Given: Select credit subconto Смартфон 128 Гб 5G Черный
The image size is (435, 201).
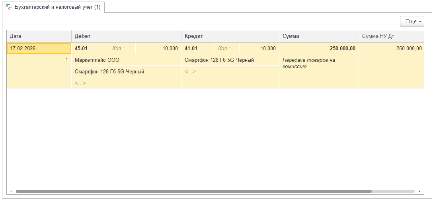Looking at the screenshot, I should point(230,60).
